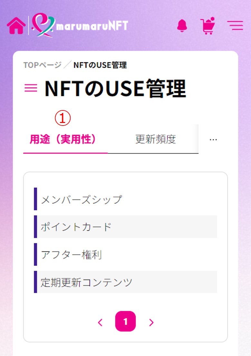Open the アフター権利 list item
This screenshot has width=251, height=356.
coord(126,254)
